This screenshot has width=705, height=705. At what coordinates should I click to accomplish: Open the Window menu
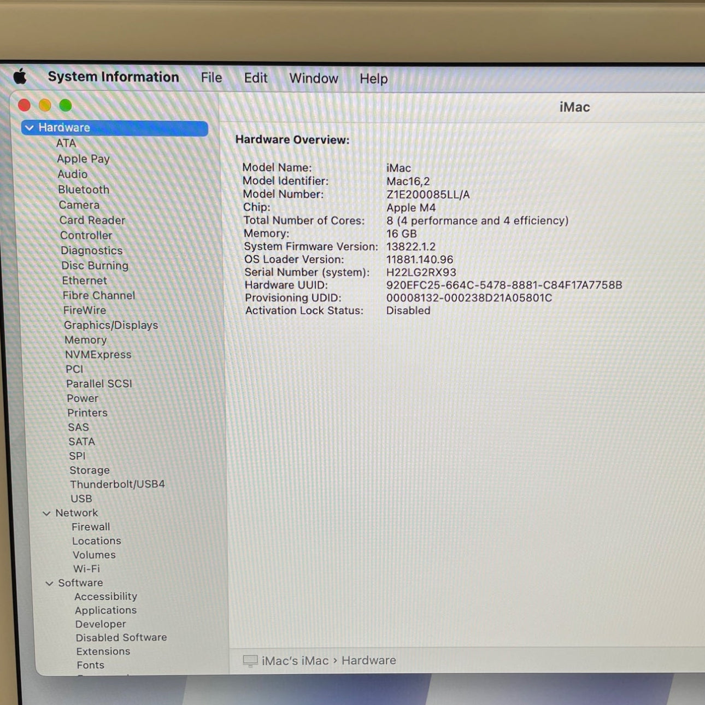pos(313,79)
